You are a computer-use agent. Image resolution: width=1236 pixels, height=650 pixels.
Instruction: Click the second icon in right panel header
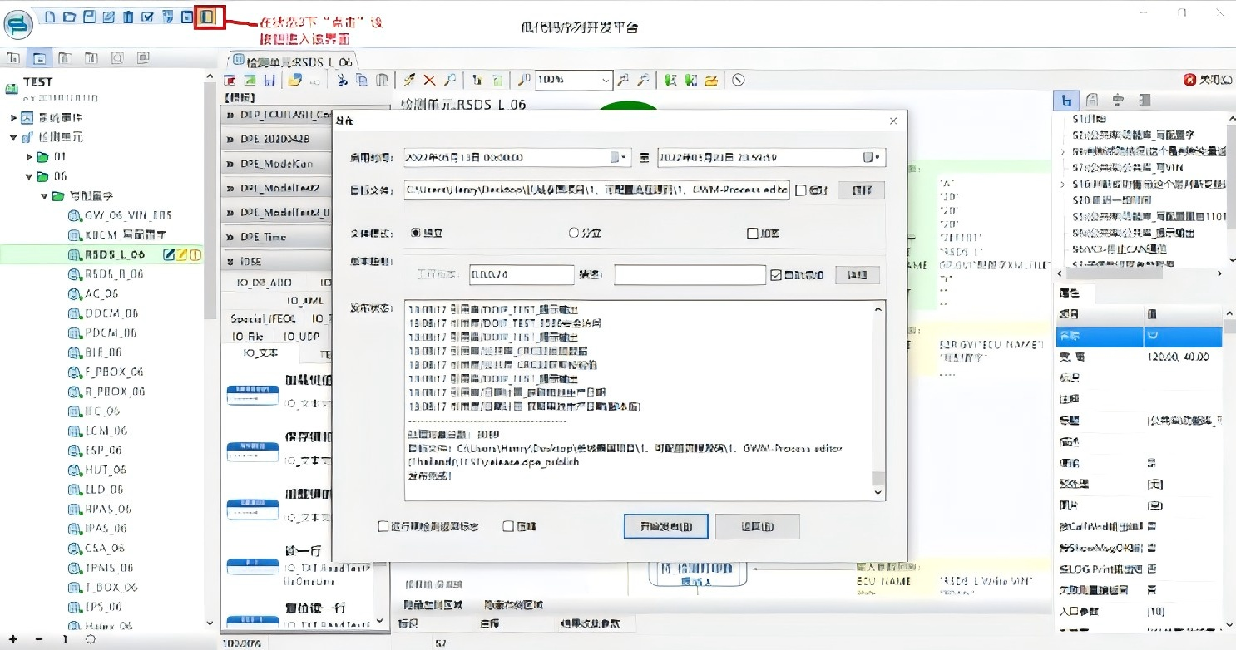coord(1092,101)
